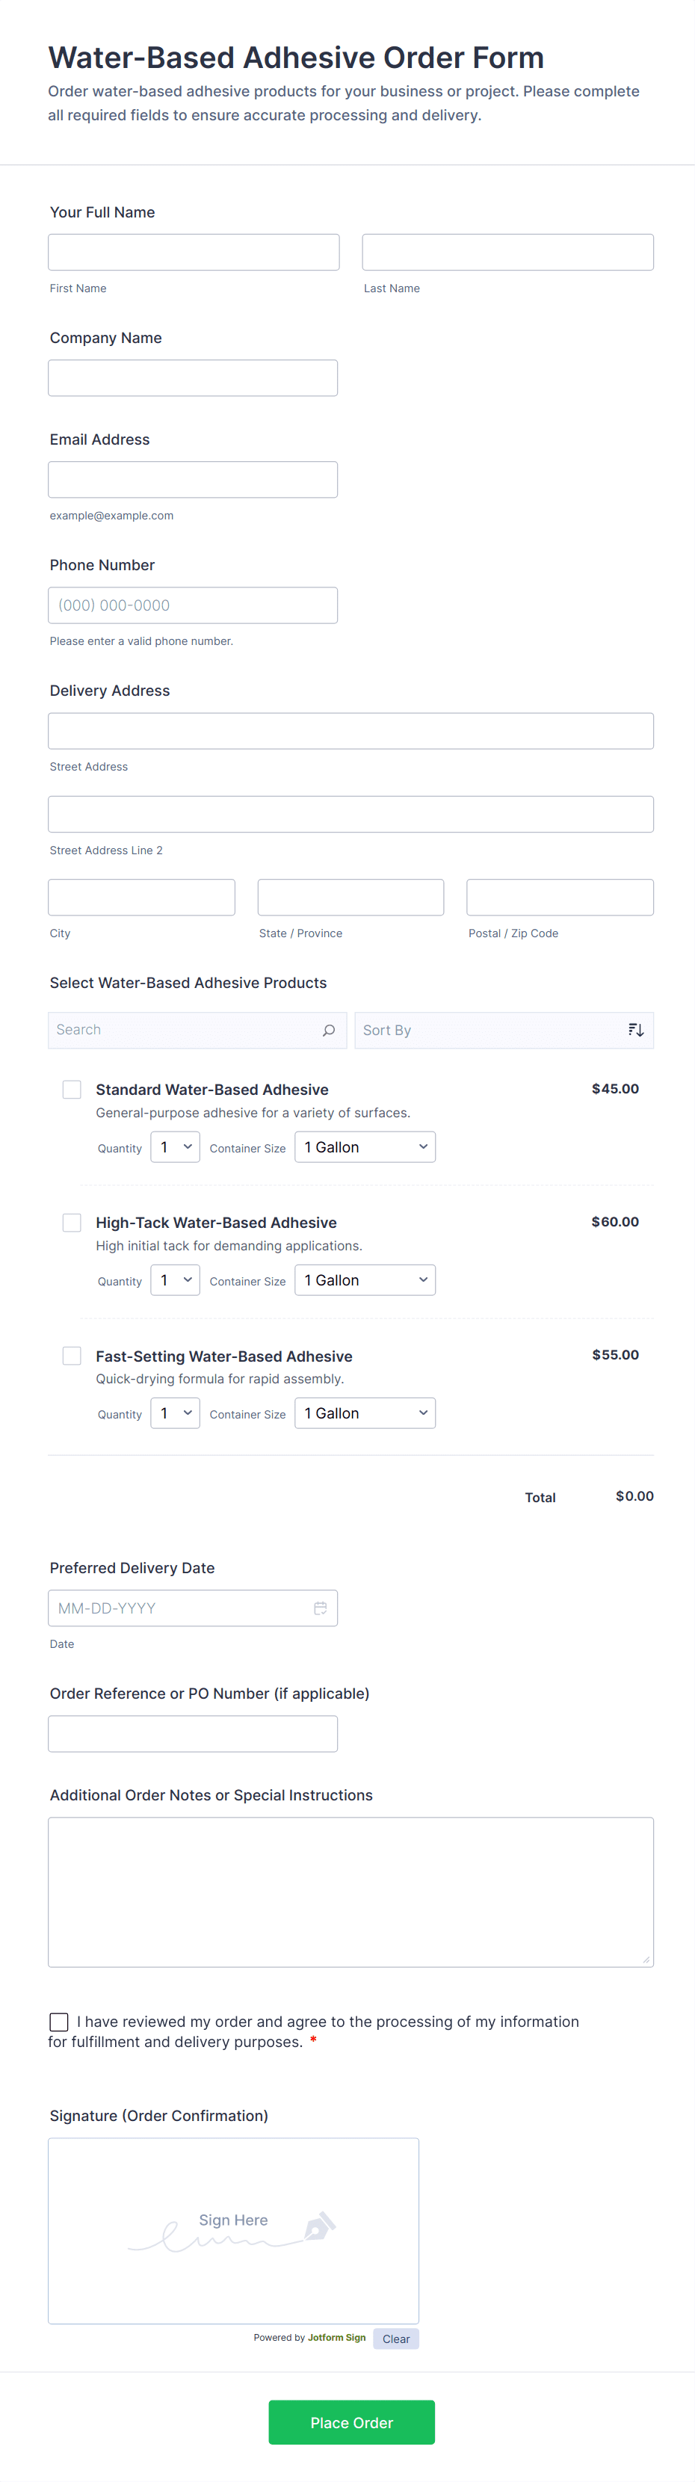Select the High-Tack Water-Based Adhesive checkbox
Viewport: 695px width, 2482px height.
coord(72,1223)
